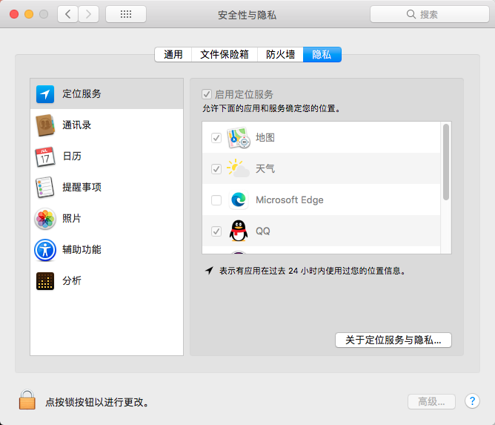Open the Firewall (防火墙) tab
The image size is (495, 425).
[x=281, y=54]
